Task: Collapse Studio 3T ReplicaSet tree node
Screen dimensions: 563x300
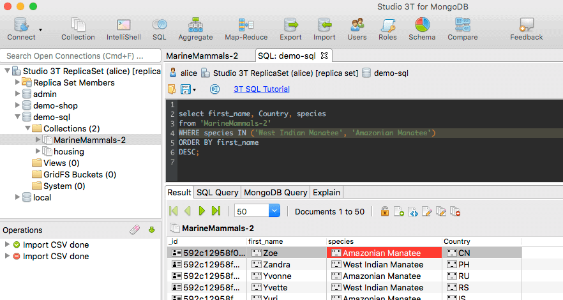Action: [7, 71]
